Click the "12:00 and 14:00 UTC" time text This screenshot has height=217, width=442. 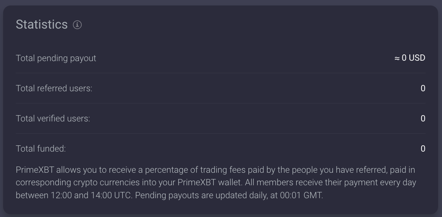(x=88, y=195)
